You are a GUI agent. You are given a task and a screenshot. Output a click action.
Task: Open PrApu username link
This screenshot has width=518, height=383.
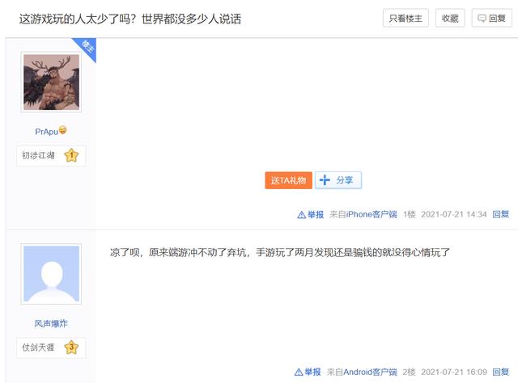pos(46,132)
